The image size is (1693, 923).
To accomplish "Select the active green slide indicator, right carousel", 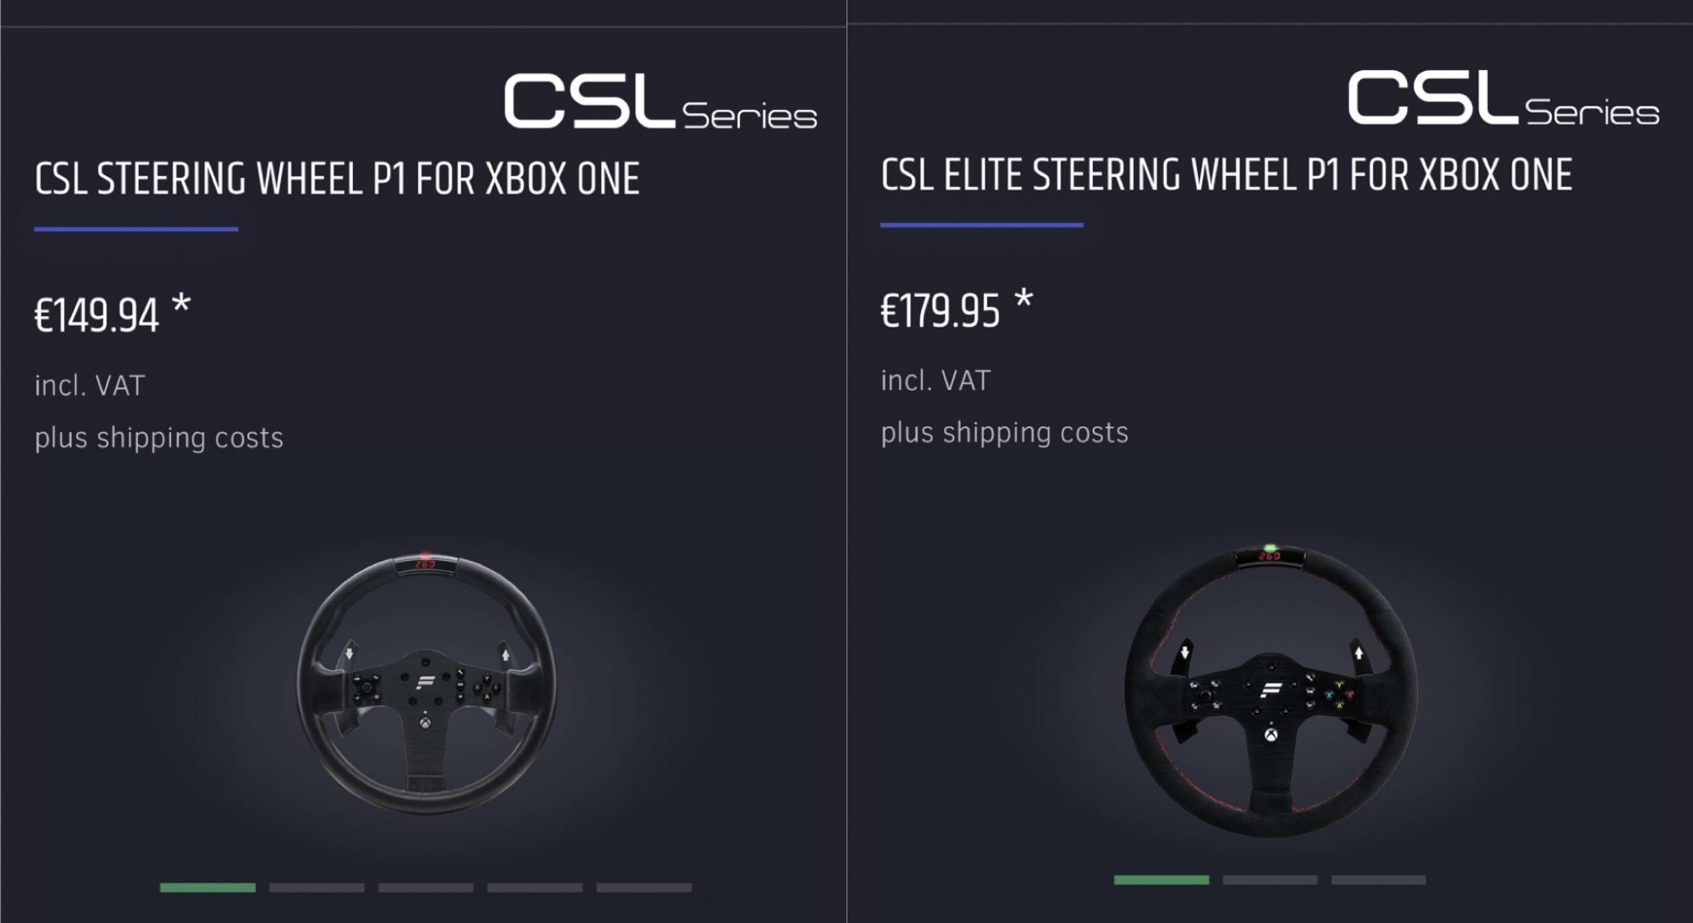I will [1161, 880].
